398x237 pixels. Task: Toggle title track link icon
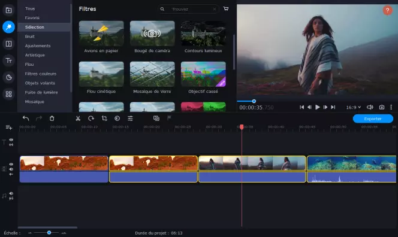pyautogui.click(x=11, y=145)
